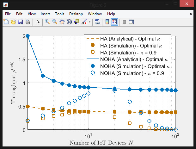Image resolution: width=196 pixels, height=149 pixels.
Task: Enable the Rotate 3D tool
Action: pyautogui.click(x=69, y=22)
